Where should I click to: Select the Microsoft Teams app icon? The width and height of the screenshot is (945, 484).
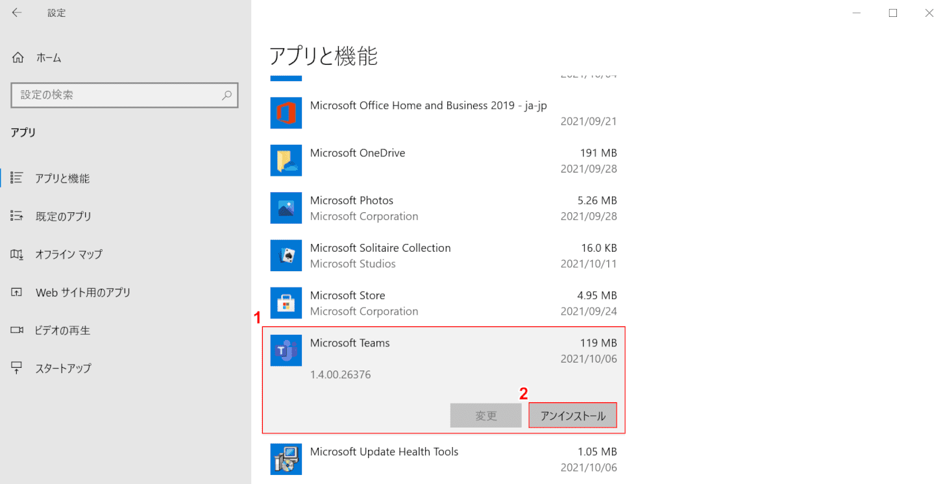[286, 350]
